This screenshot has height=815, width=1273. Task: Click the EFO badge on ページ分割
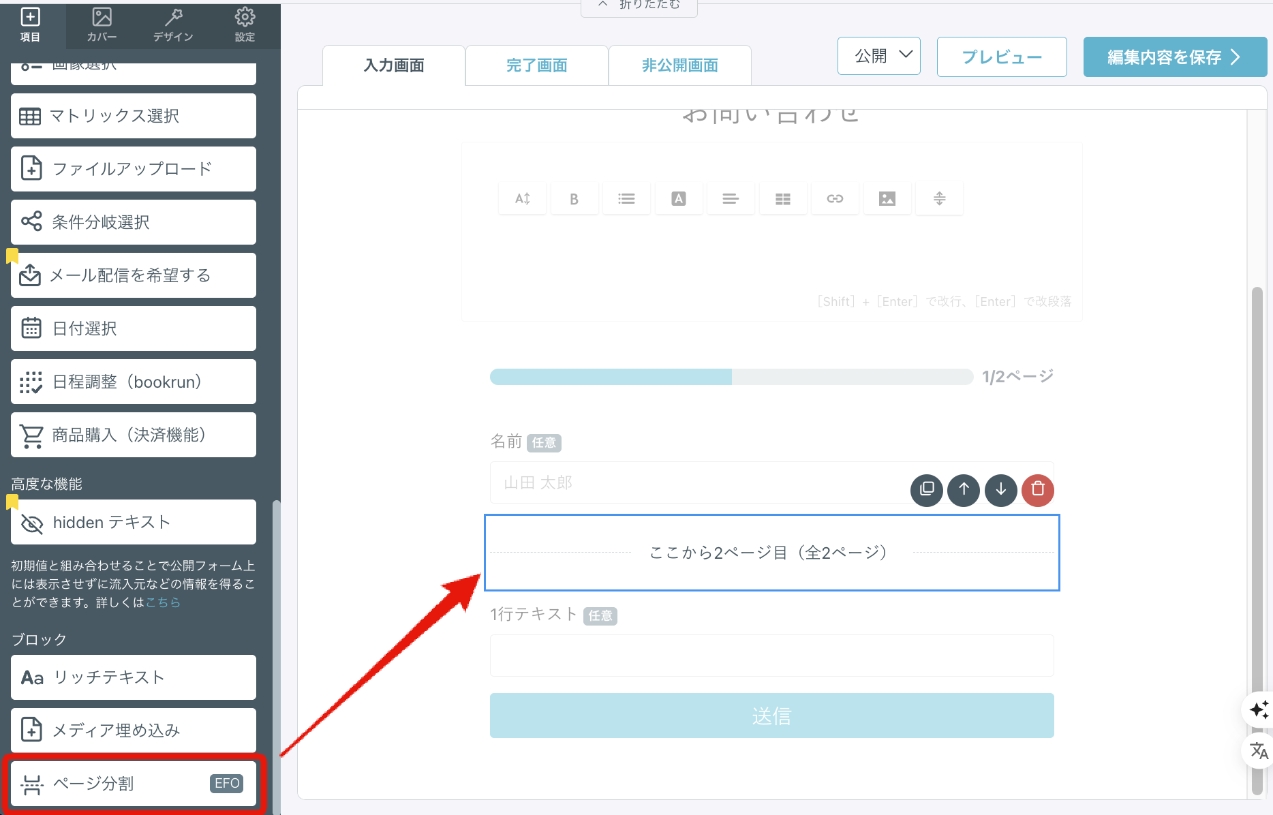[227, 784]
